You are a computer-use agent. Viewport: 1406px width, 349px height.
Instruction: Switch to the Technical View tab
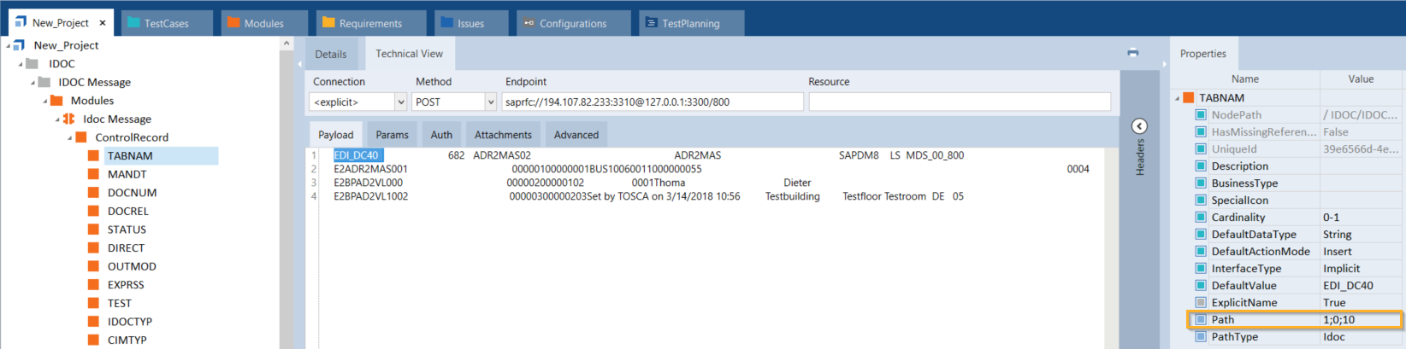409,54
